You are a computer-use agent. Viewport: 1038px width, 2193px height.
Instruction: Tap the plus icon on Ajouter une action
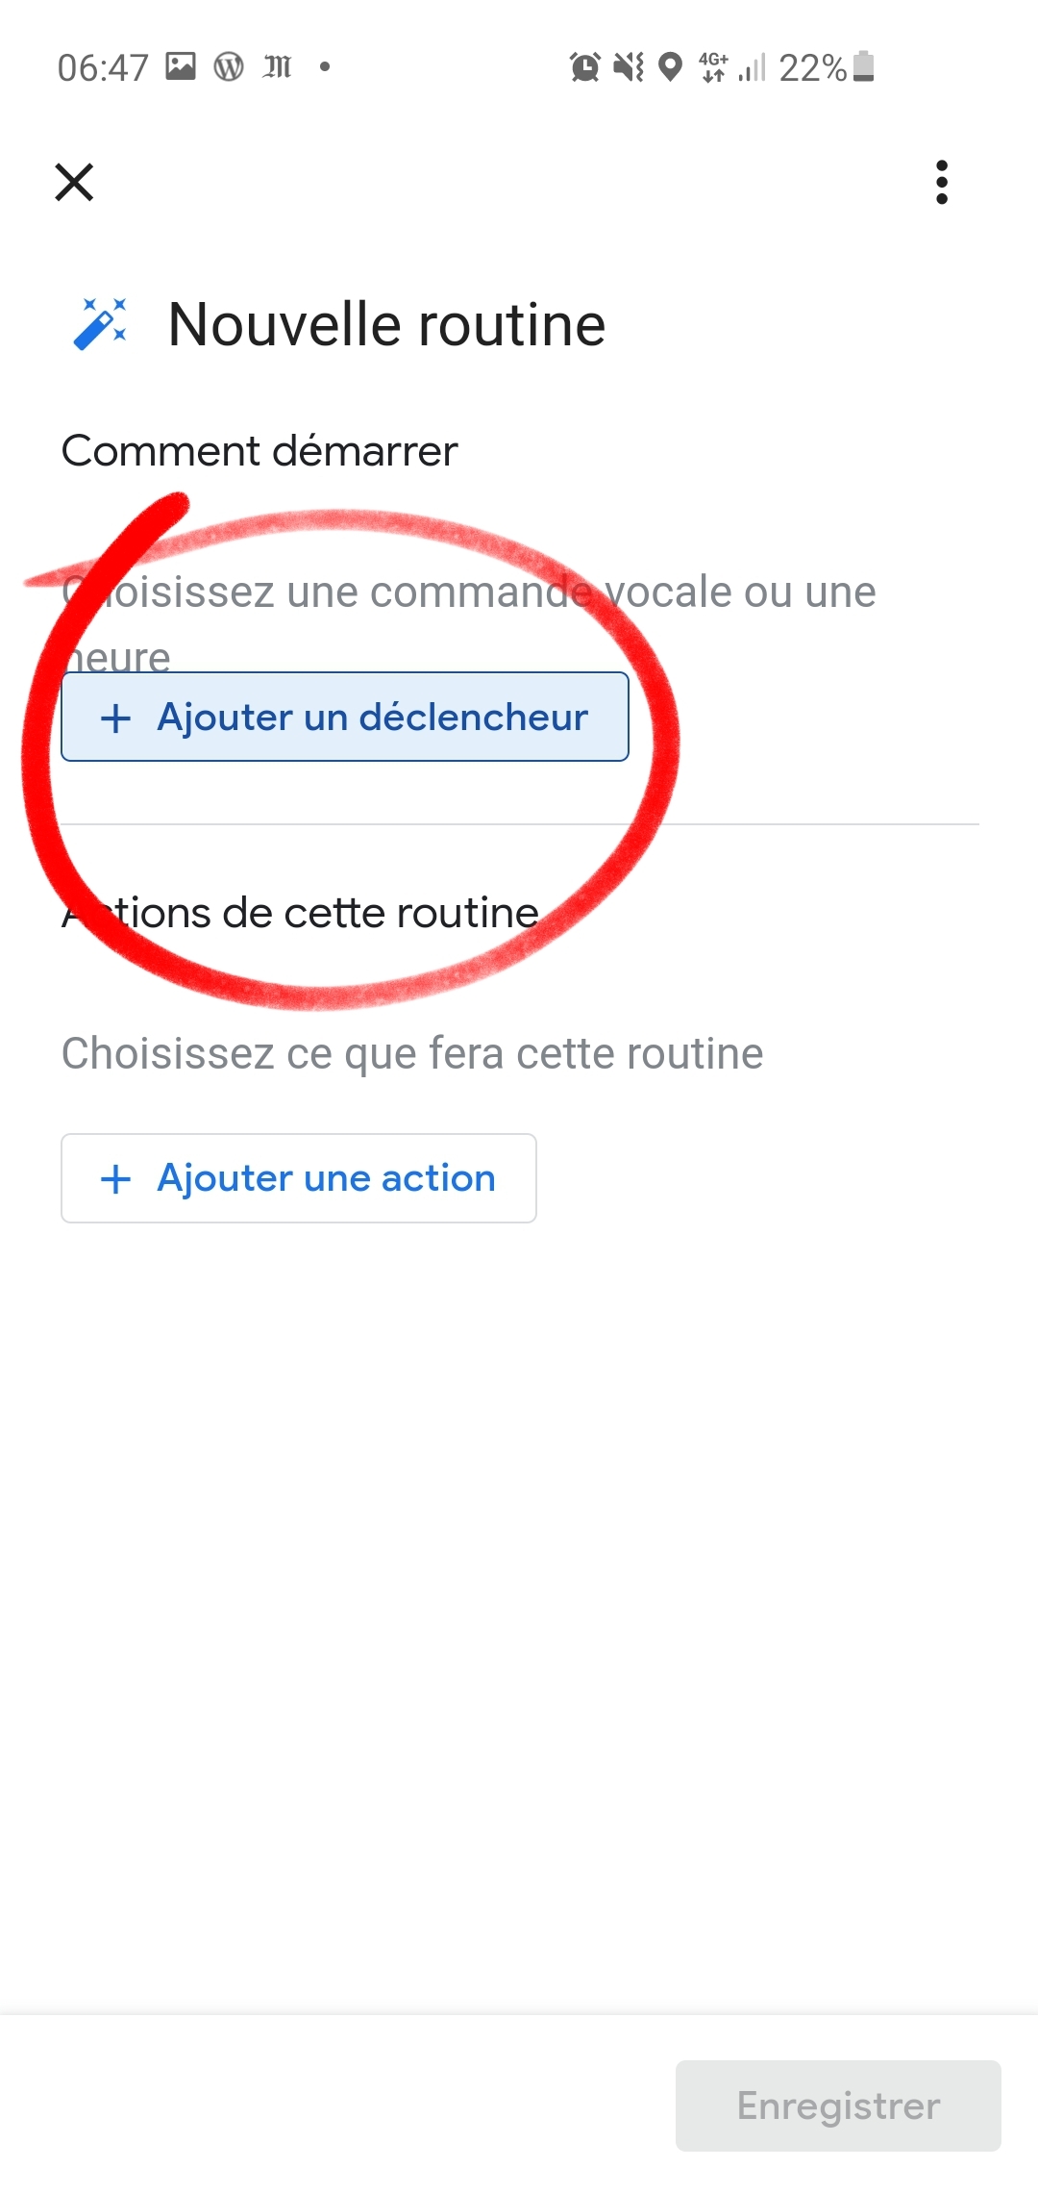click(x=115, y=1178)
